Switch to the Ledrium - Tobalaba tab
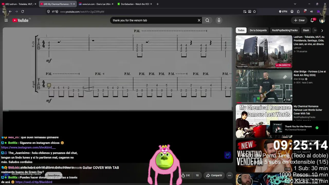Viewport: 329px width, 185px height. (19, 4)
